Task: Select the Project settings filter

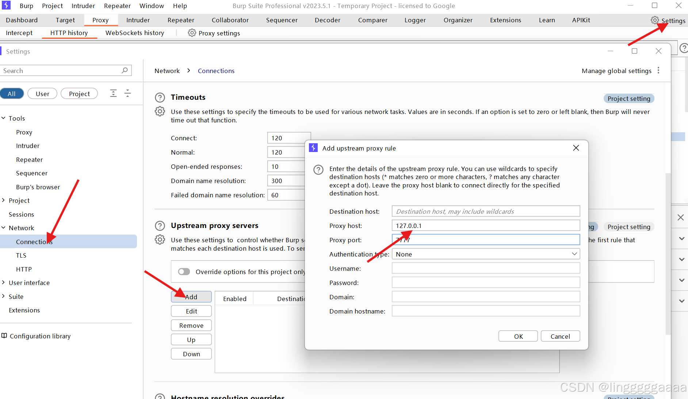Action: (x=79, y=94)
